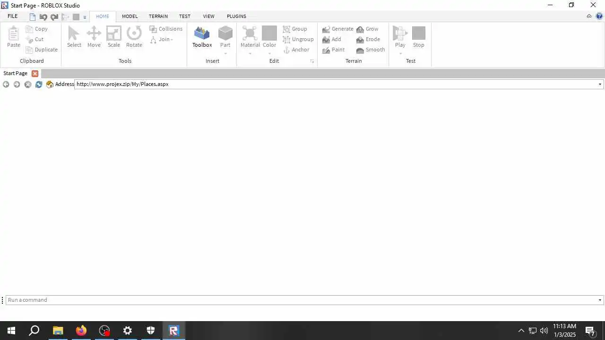Image resolution: width=605 pixels, height=340 pixels.
Task: Click the Generate terrain button
Action: [x=338, y=29]
